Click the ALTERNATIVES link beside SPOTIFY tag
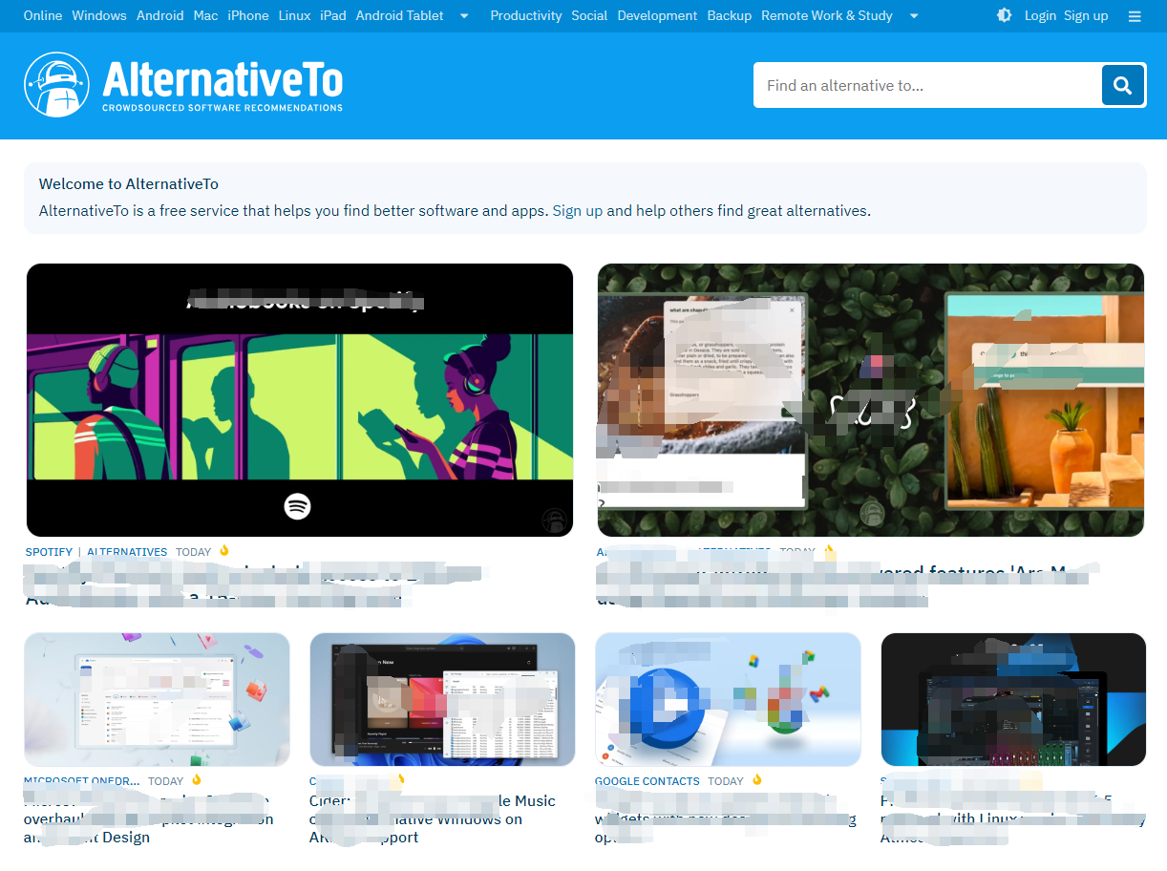The width and height of the screenshot is (1167, 871). pyautogui.click(x=127, y=552)
